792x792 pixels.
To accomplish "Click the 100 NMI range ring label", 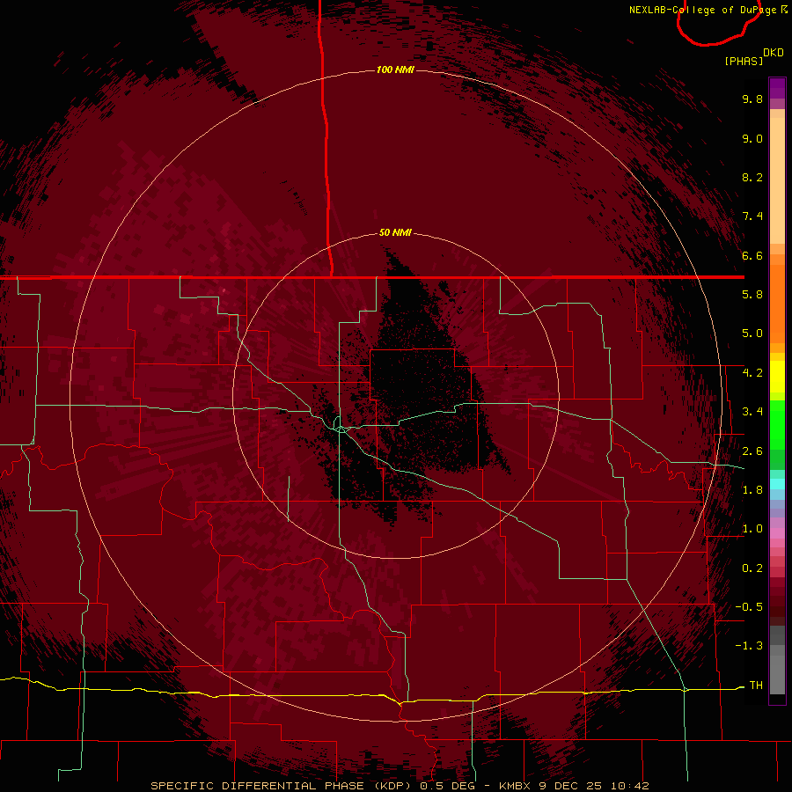I will click(x=395, y=70).
